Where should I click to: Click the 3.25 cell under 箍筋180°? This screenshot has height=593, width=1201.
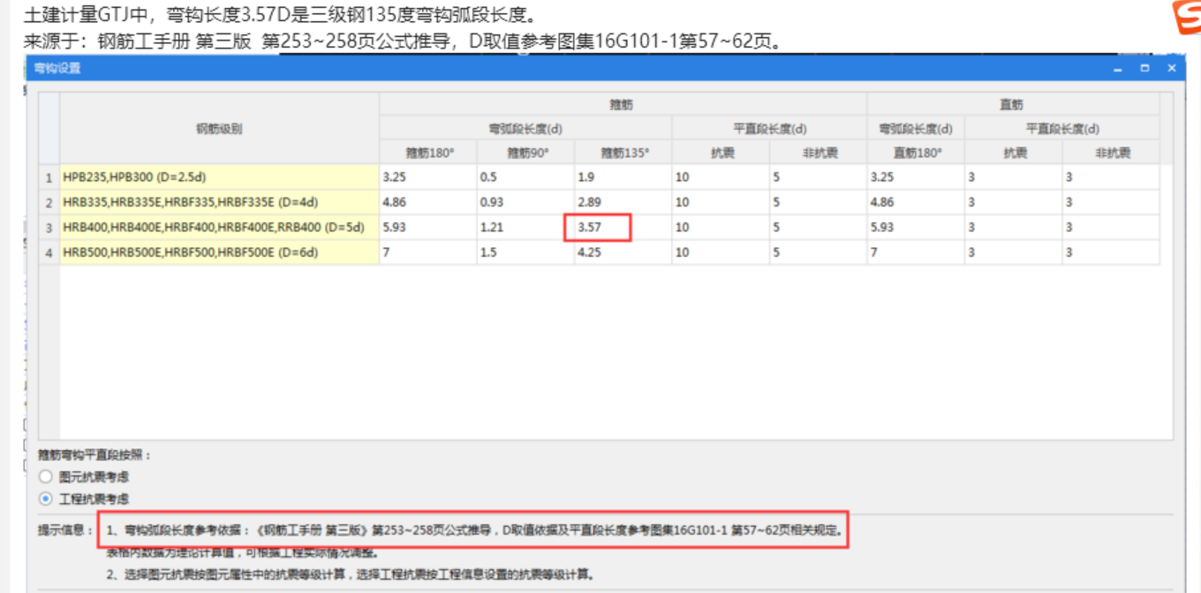coord(428,176)
